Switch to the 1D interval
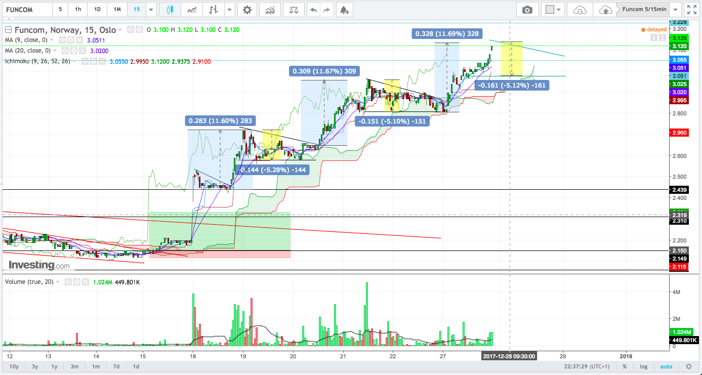The height and width of the screenshot is (375, 702). (x=97, y=10)
